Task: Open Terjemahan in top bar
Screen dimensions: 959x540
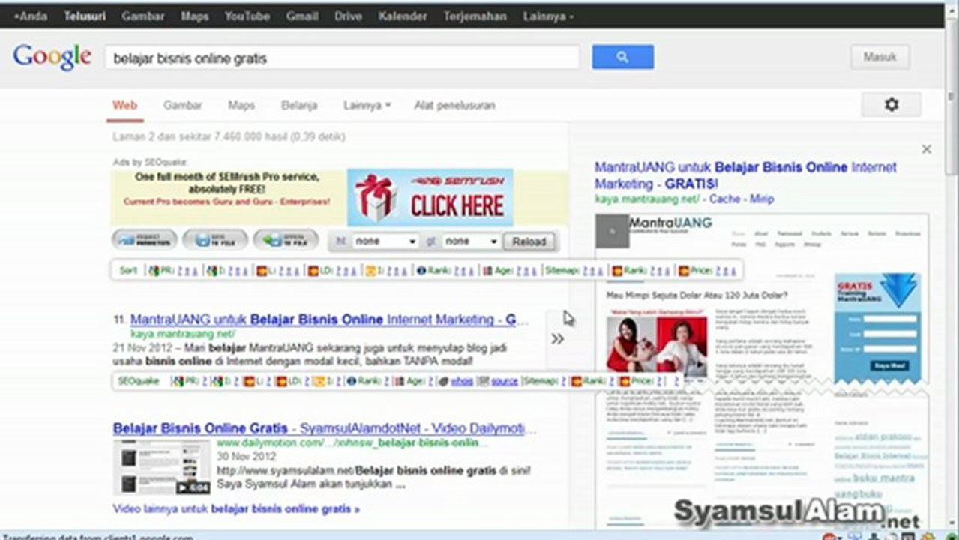Action: point(475,16)
